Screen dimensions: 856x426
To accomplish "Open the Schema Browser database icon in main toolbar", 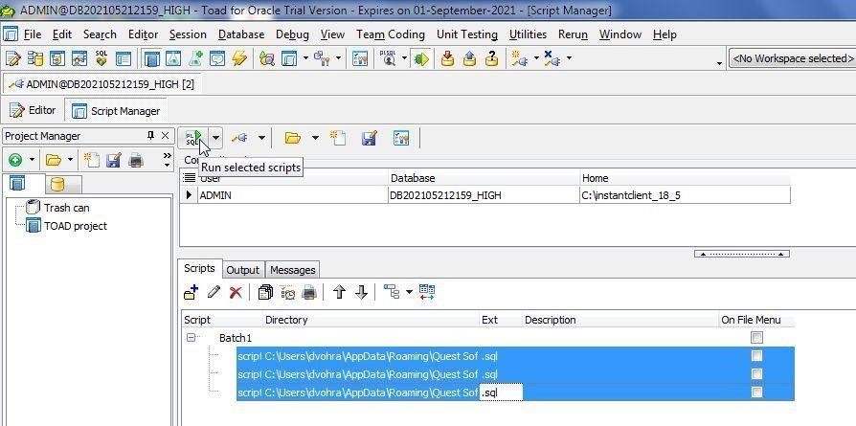I will (x=35, y=58).
